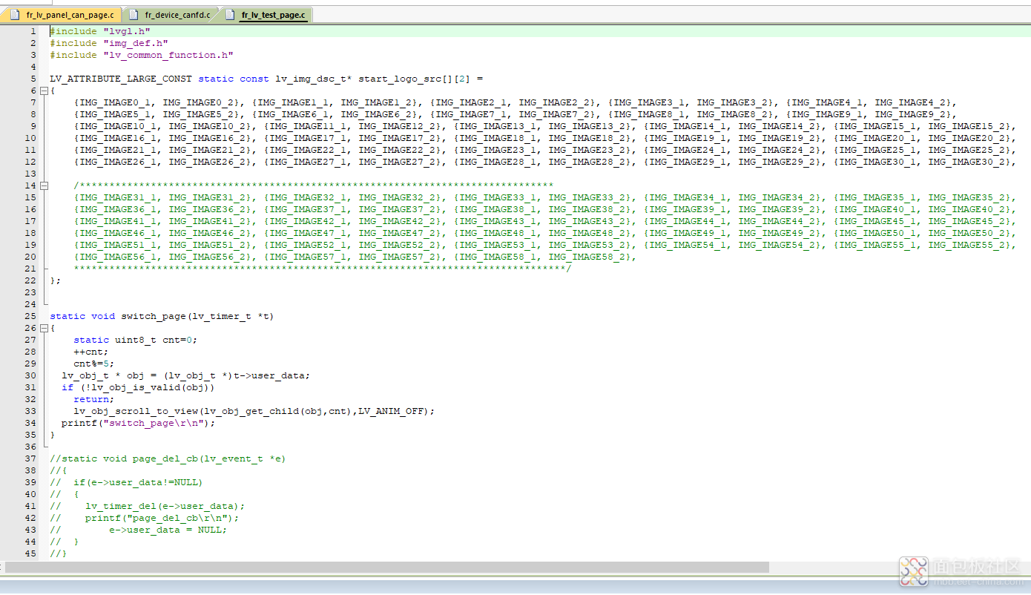1031x595 pixels.
Task: Click the commented if(e->user_data!=NULL) line
Action: point(127,482)
